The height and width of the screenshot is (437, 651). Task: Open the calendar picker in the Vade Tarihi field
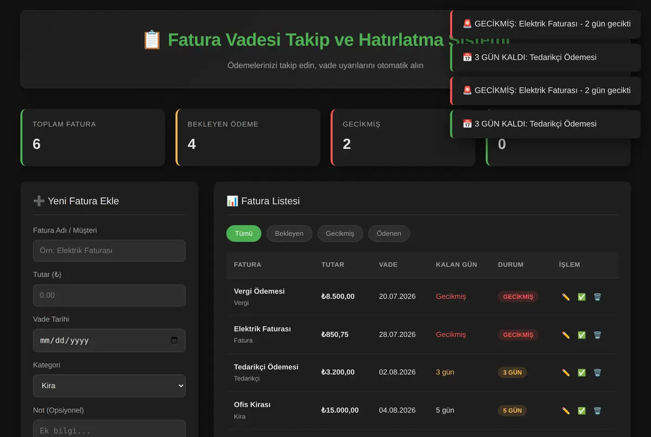click(174, 340)
